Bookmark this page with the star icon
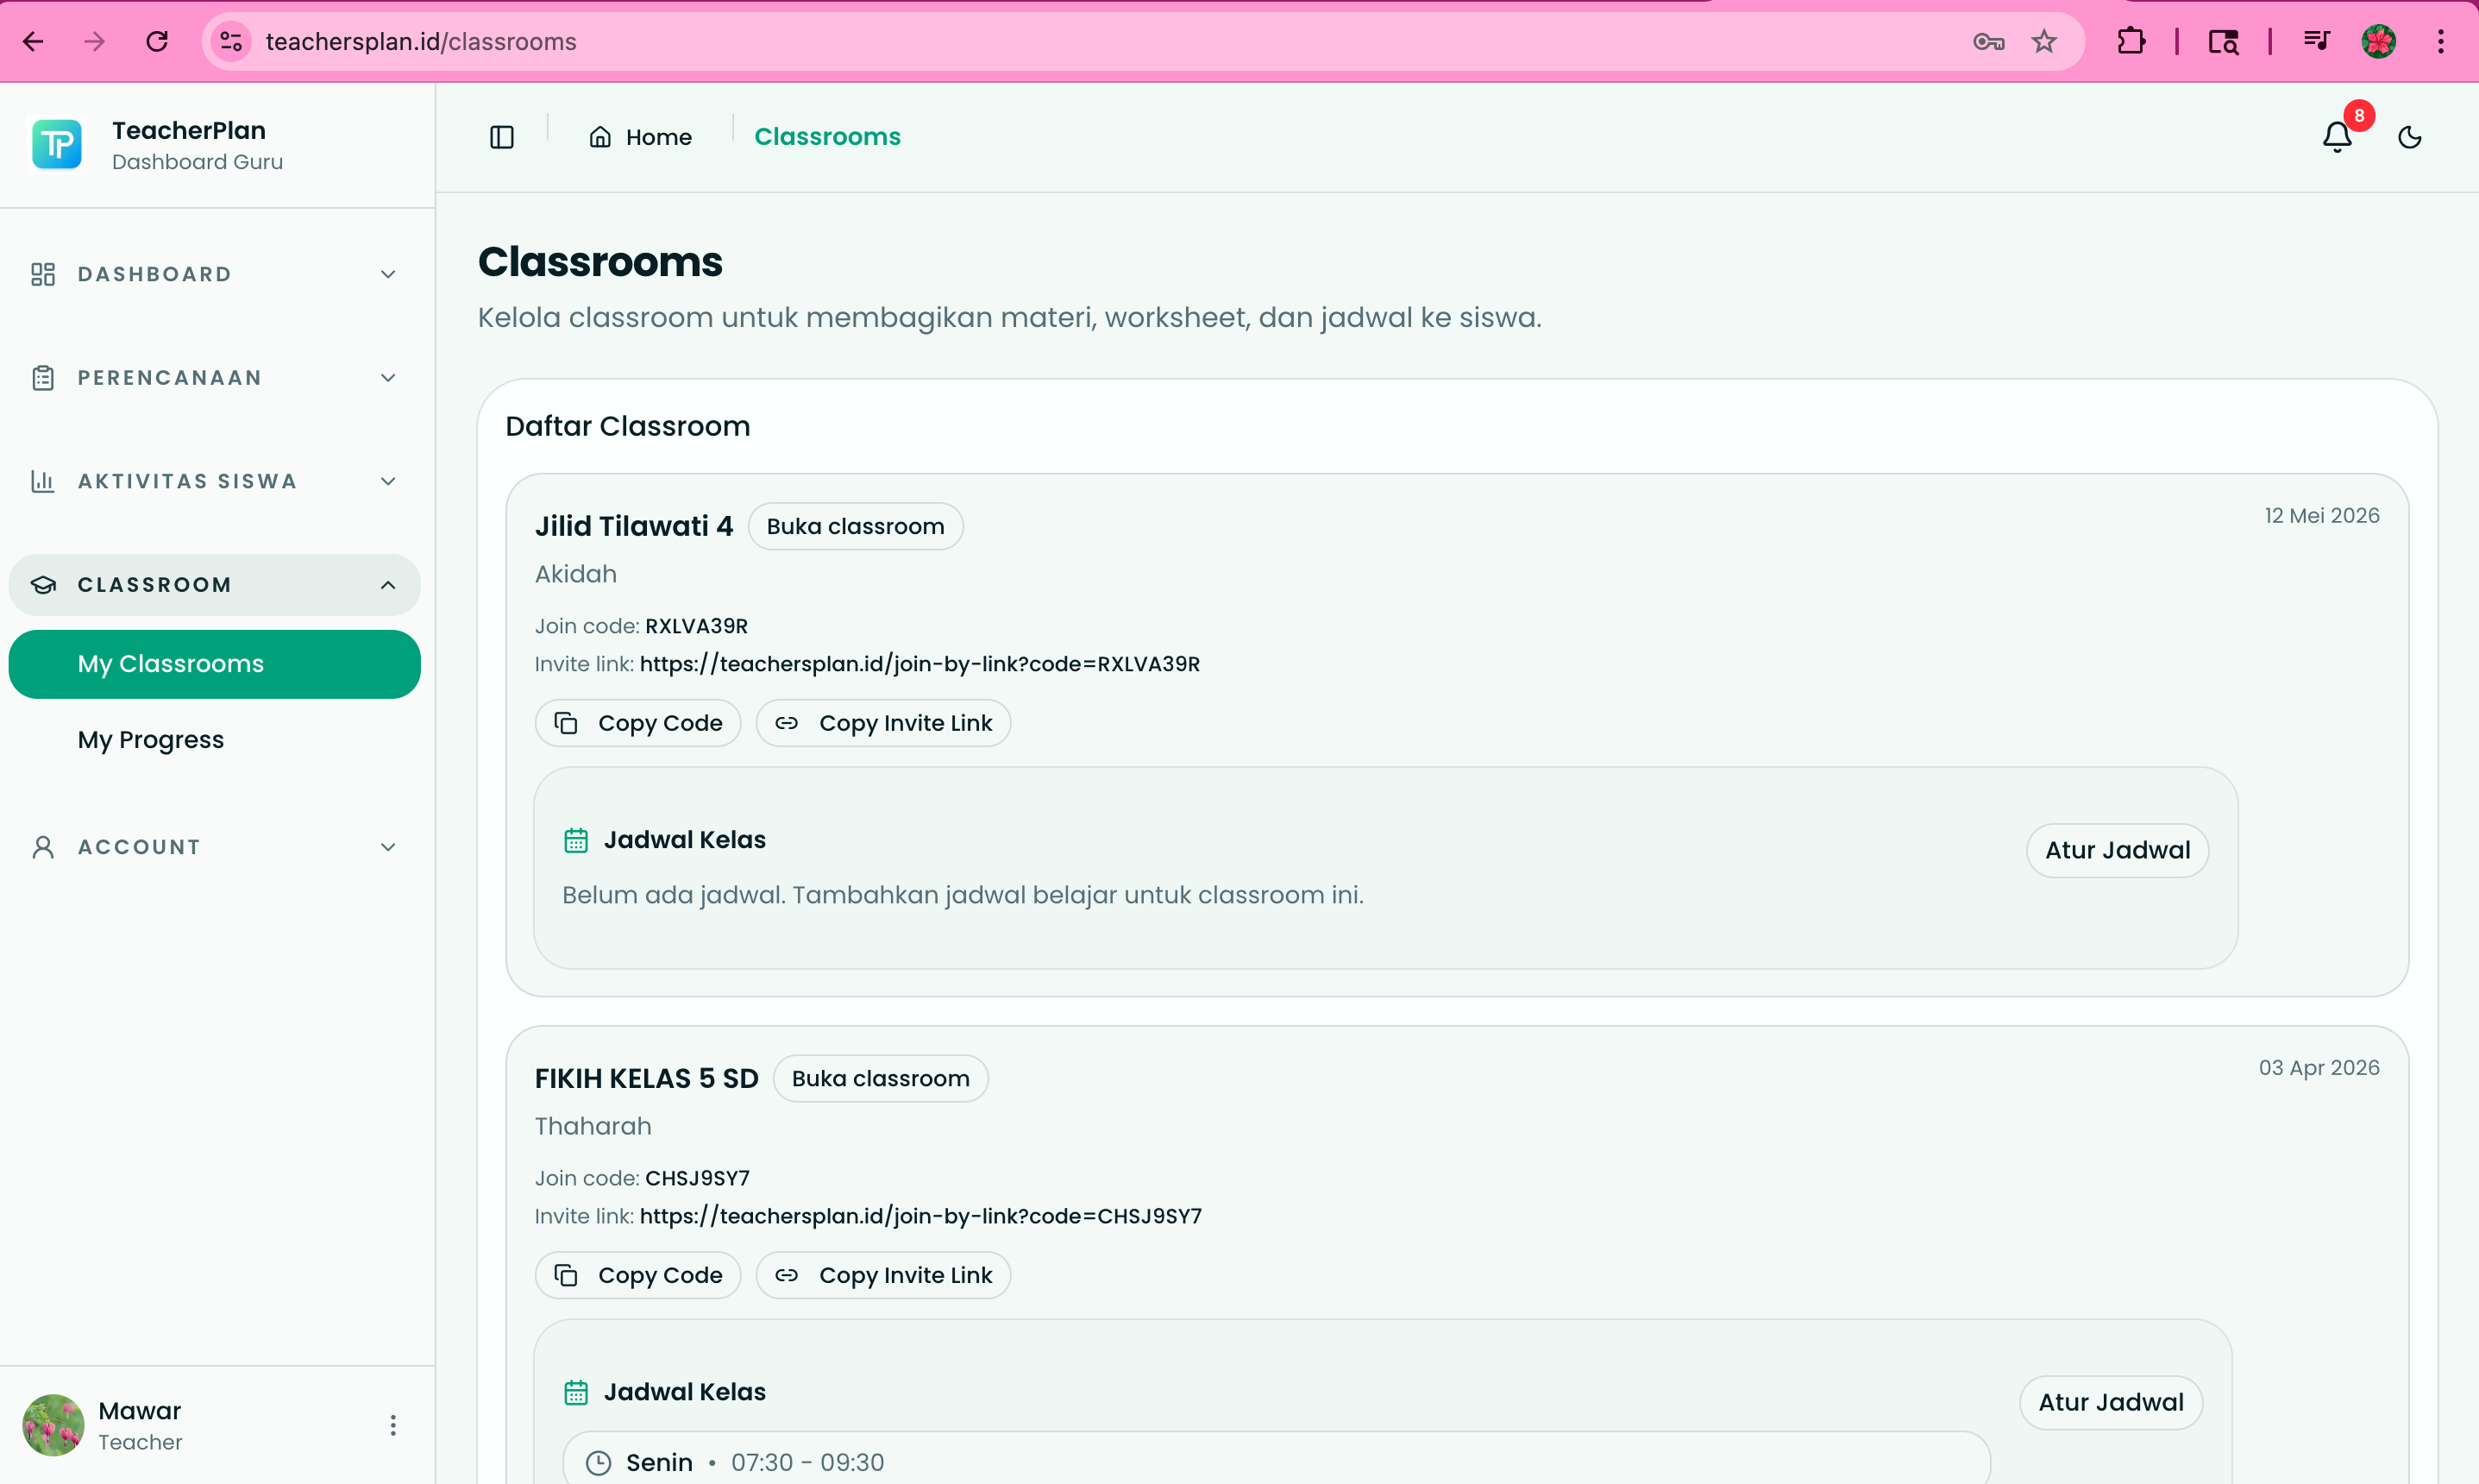Image resolution: width=2479 pixels, height=1484 pixels. pos(2044,41)
